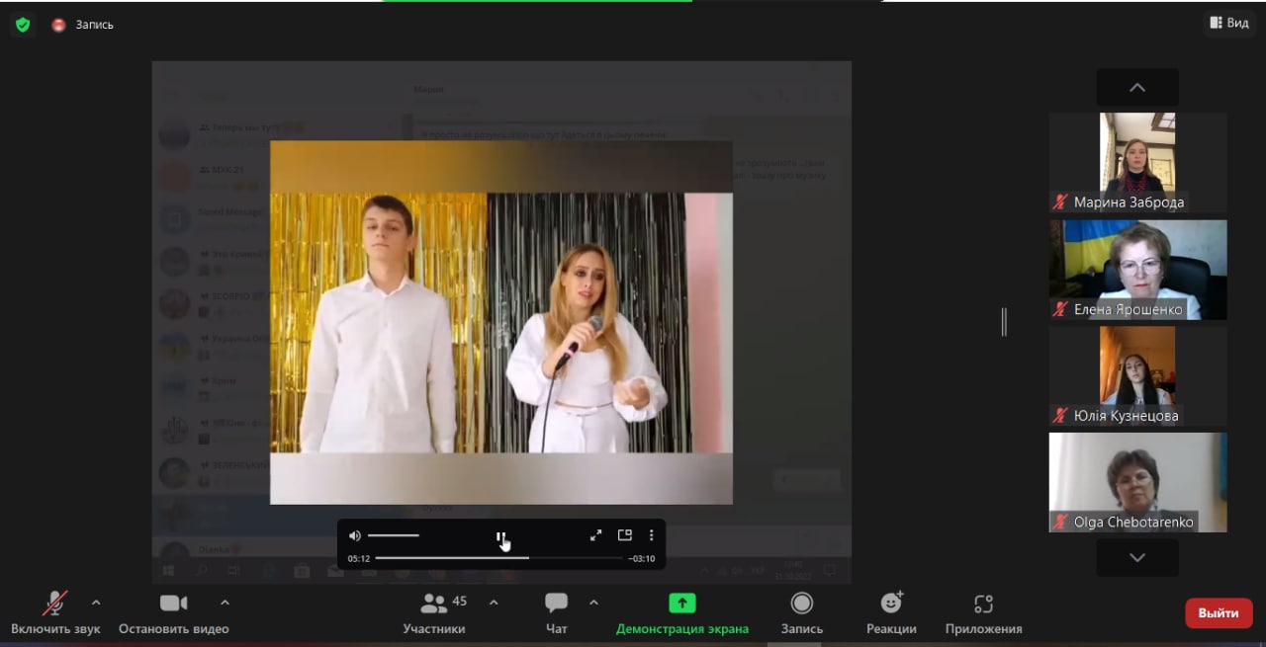Expand video options arrow next to camera

pos(225,603)
